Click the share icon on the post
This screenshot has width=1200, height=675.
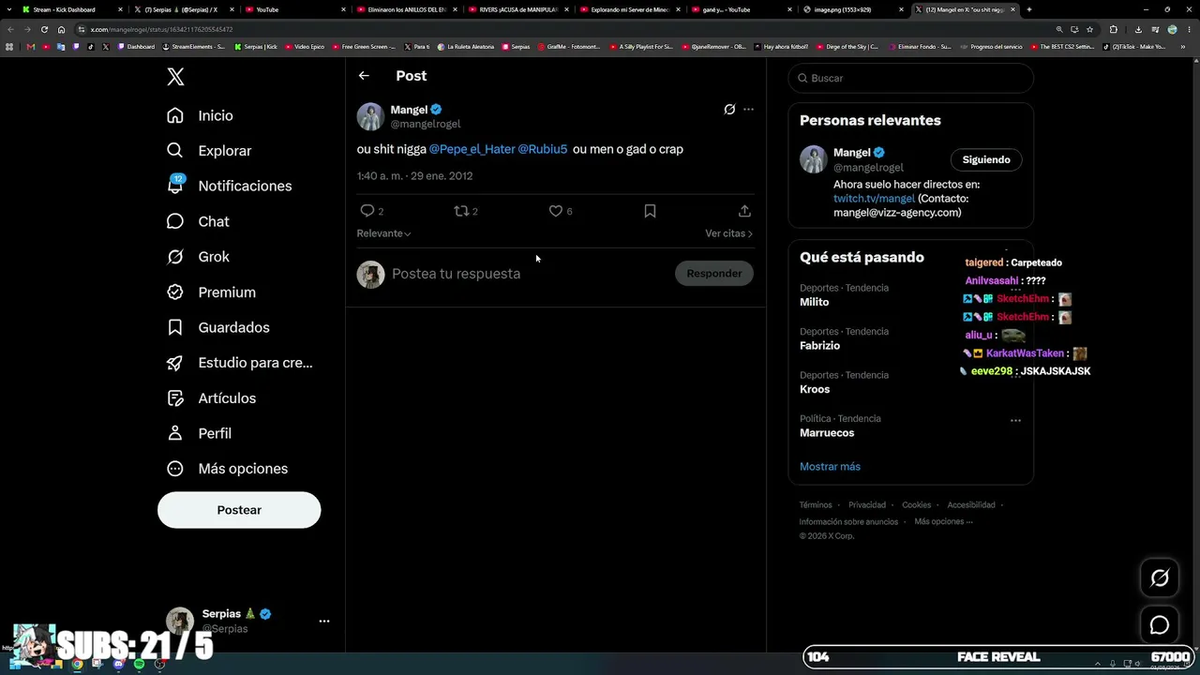pos(744,211)
